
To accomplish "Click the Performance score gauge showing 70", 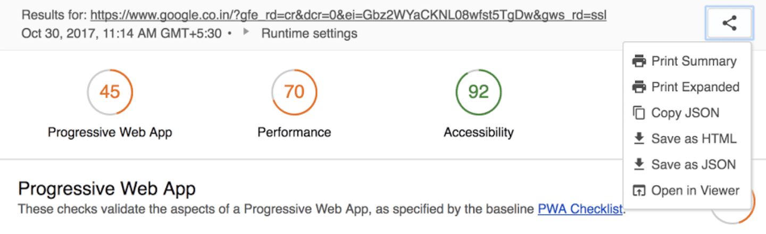I will click(x=294, y=91).
